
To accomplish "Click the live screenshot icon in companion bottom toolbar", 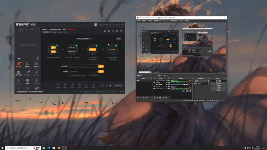I will coord(58,85).
